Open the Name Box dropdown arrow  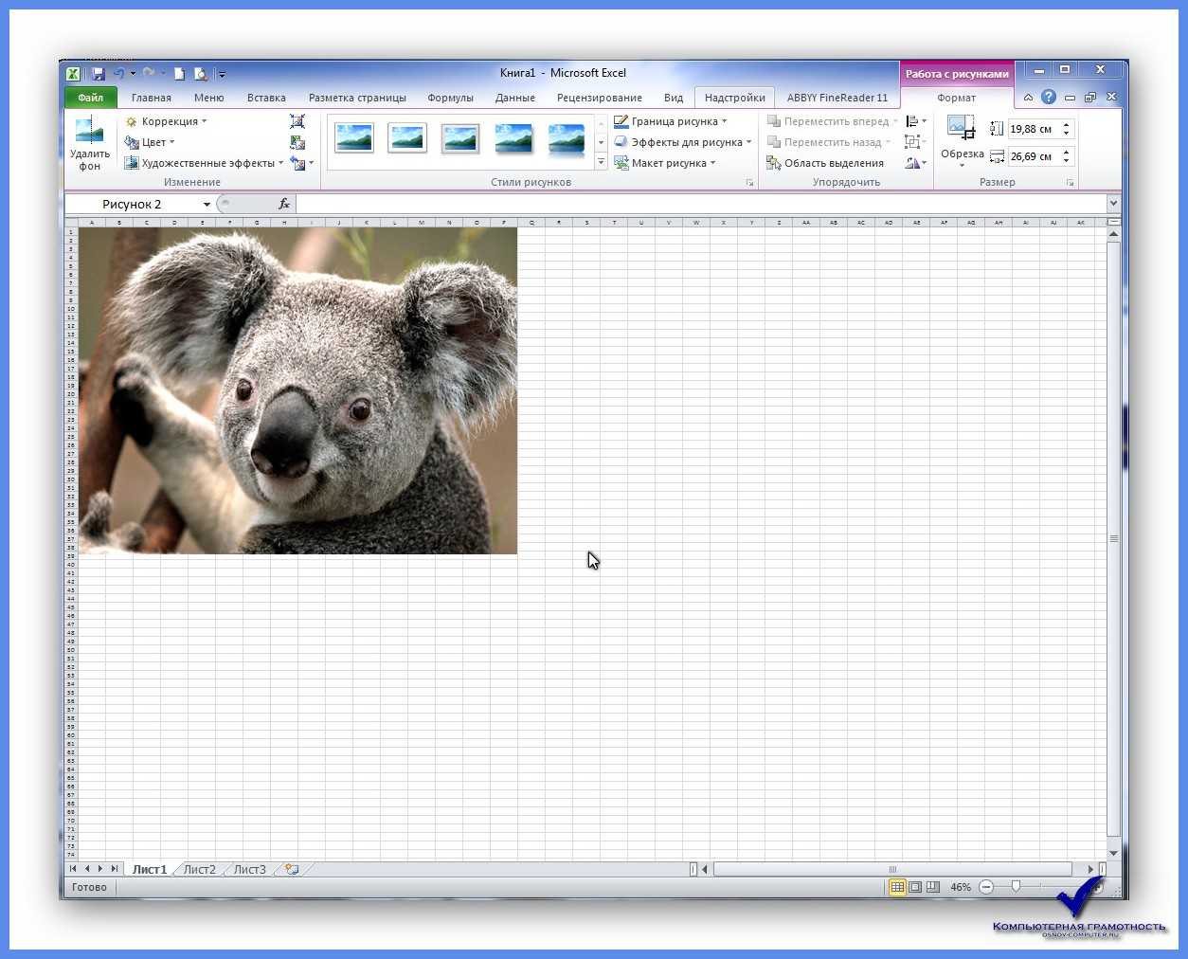(207, 205)
